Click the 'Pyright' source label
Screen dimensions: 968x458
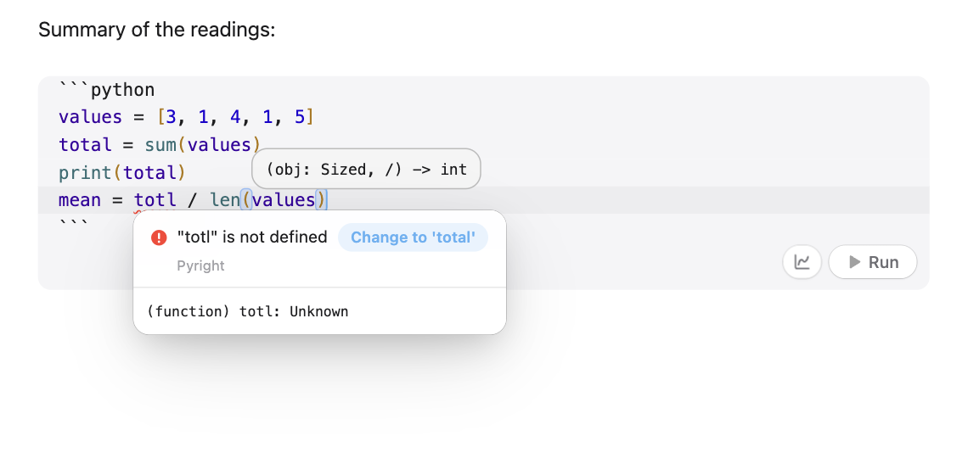coord(200,265)
